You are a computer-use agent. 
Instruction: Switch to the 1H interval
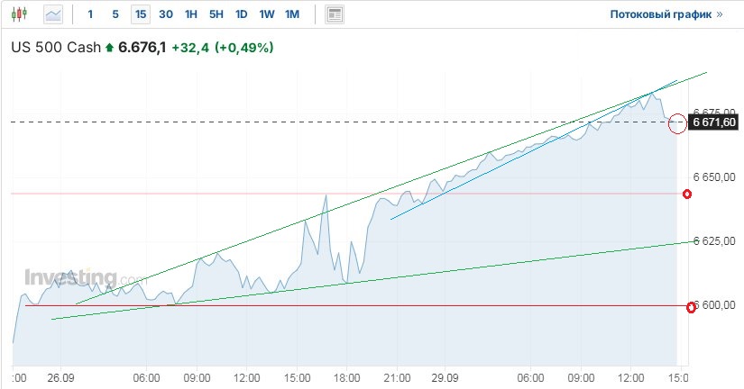pos(191,14)
